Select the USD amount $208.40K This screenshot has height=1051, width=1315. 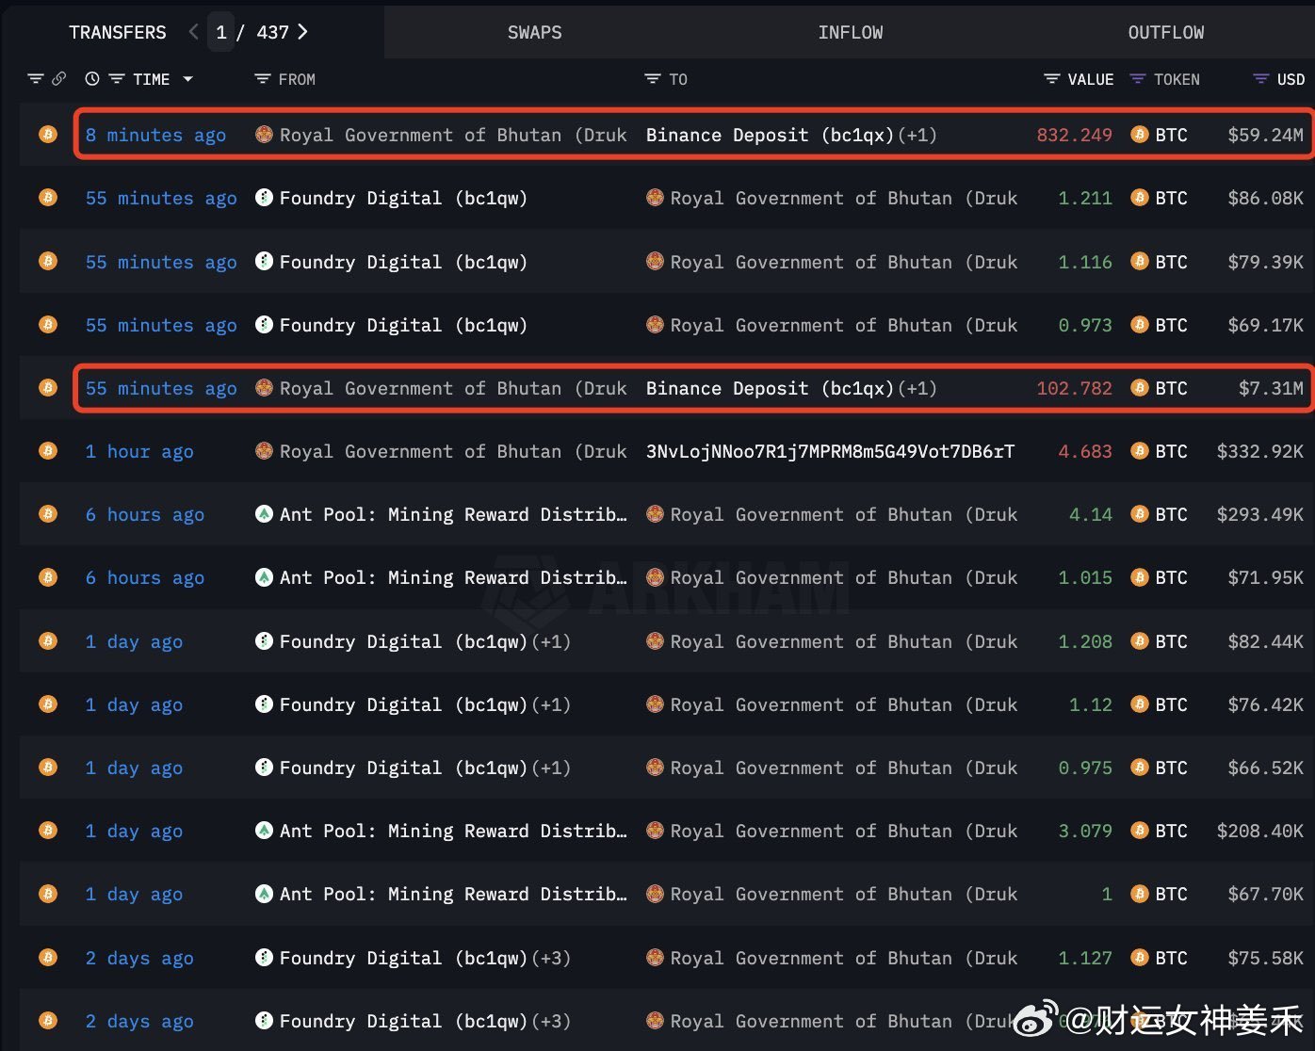coord(1260,831)
